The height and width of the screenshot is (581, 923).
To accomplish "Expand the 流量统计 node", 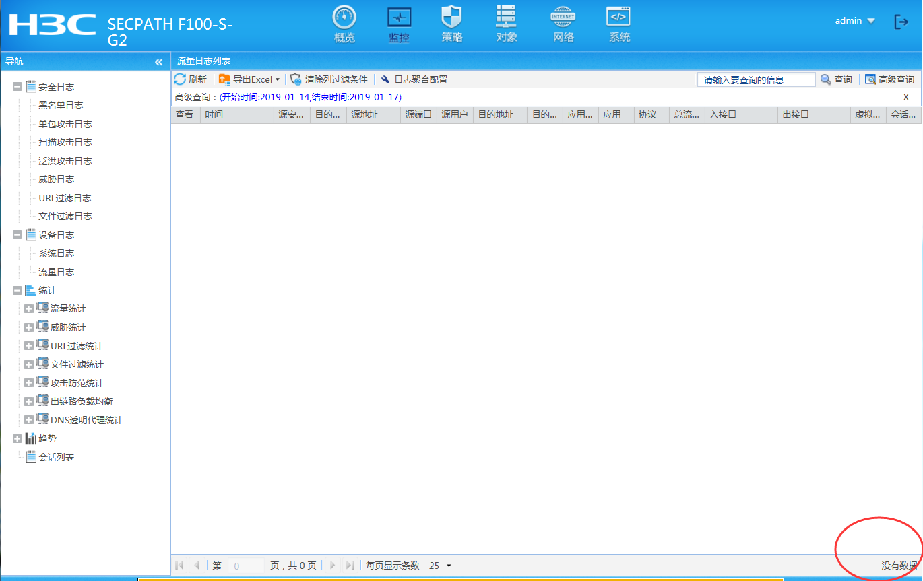I will coord(28,309).
